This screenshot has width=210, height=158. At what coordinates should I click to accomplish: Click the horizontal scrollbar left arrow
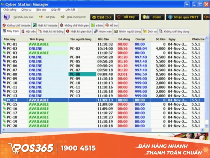tap(4, 130)
